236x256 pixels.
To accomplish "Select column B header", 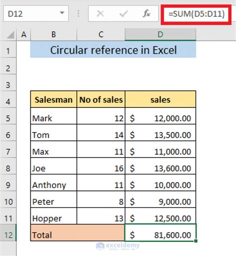I will 54,34.
